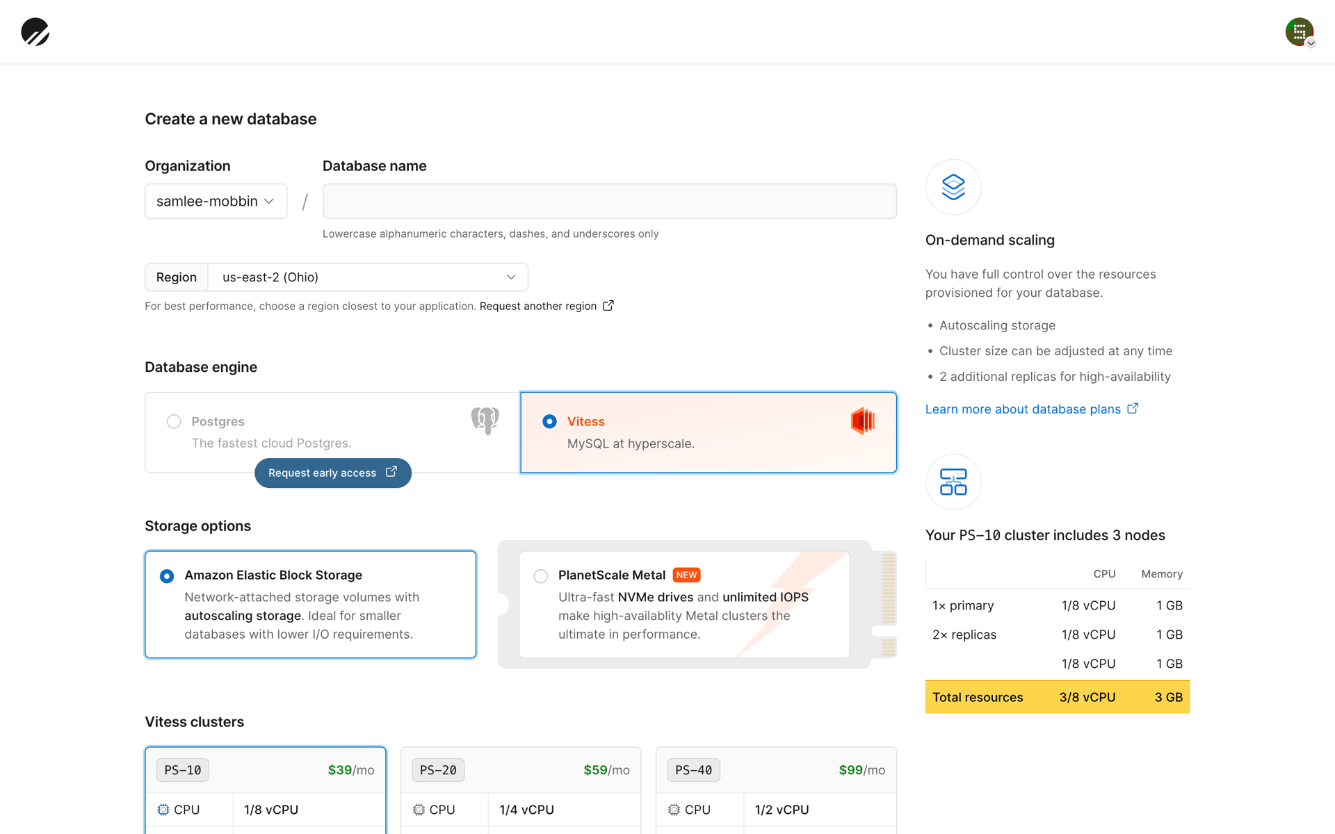Focus the Database name input field
The width and height of the screenshot is (1335, 834).
point(610,201)
